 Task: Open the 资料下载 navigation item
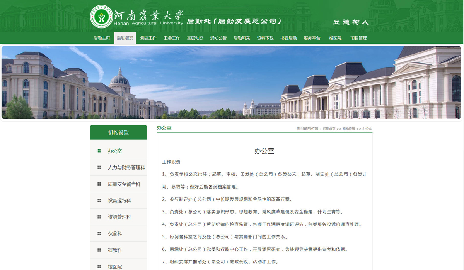(265, 38)
